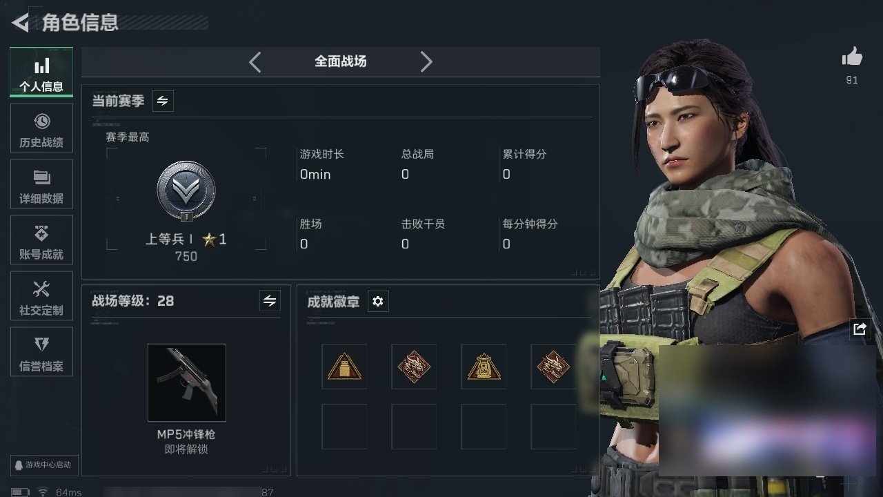883x497 pixels.
Task: Switch to next mode with right chevron
Action: click(x=426, y=62)
